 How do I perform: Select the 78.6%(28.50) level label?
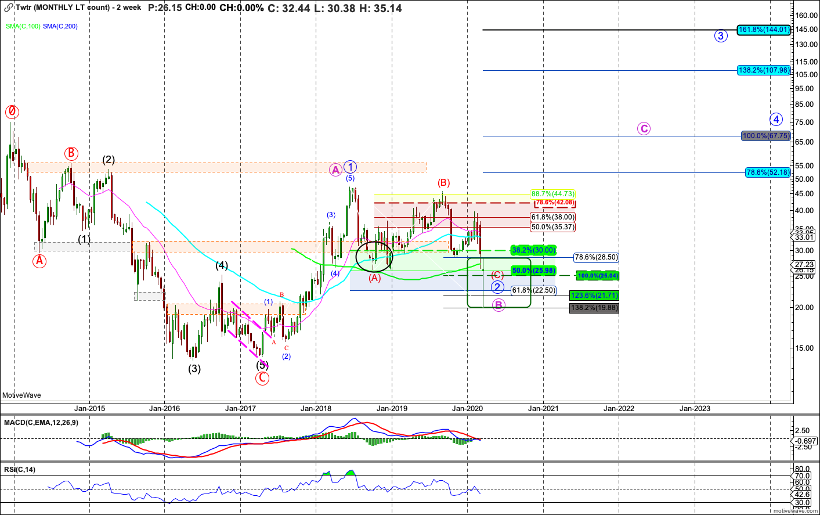coord(596,257)
